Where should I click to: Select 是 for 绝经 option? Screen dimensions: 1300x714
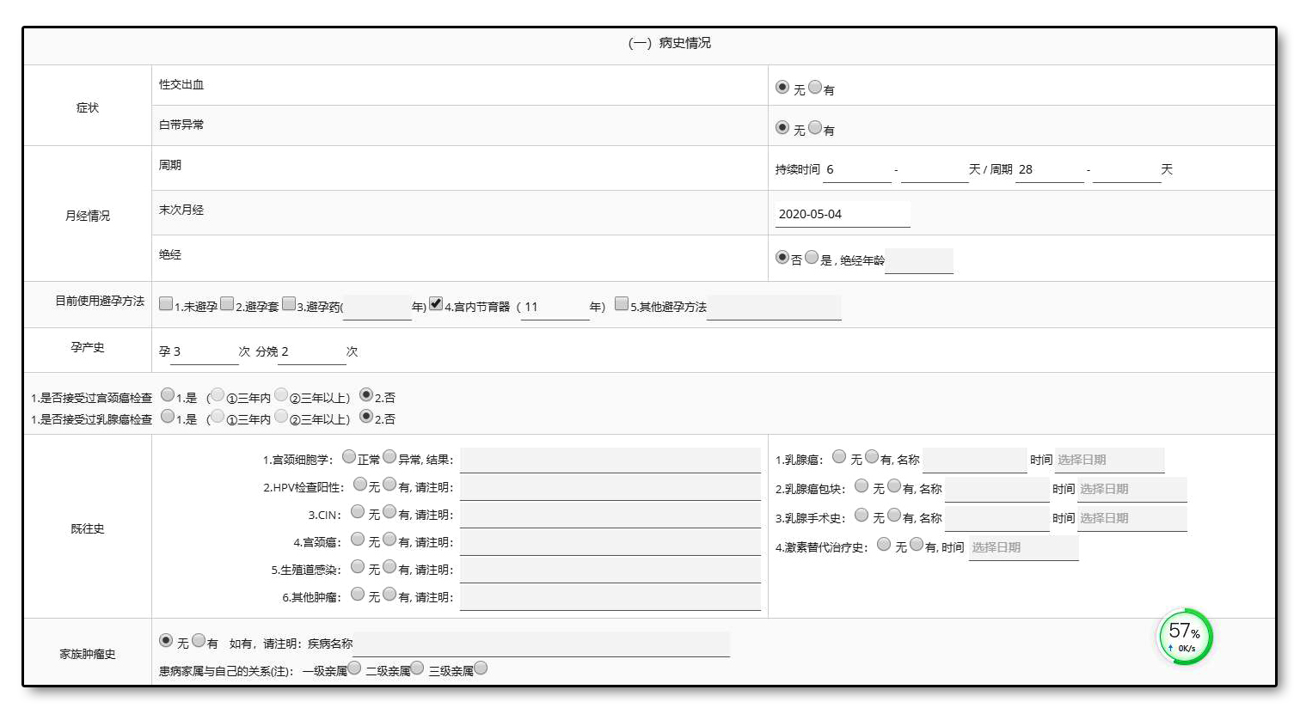pyautogui.click(x=812, y=257)
